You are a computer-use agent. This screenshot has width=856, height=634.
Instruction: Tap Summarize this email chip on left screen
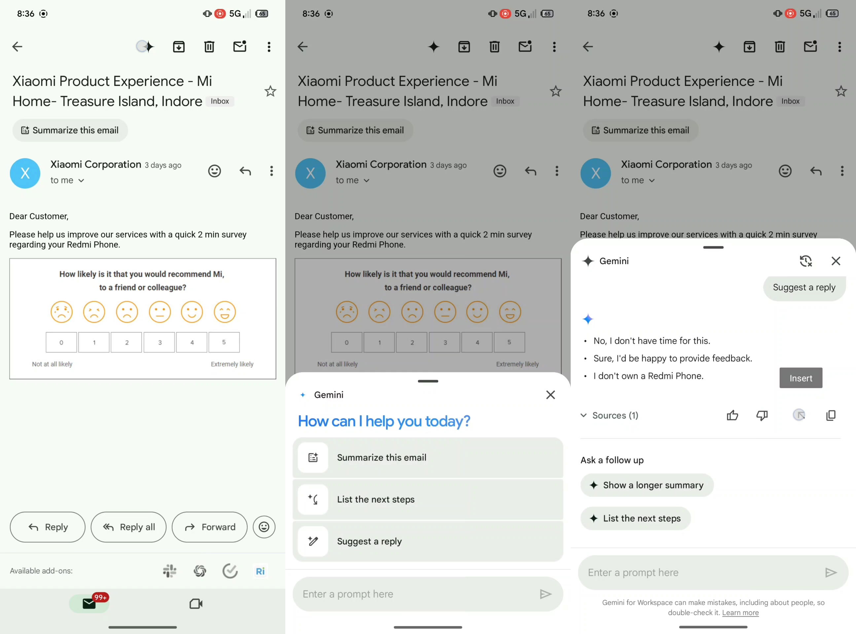tap(70, 130)
